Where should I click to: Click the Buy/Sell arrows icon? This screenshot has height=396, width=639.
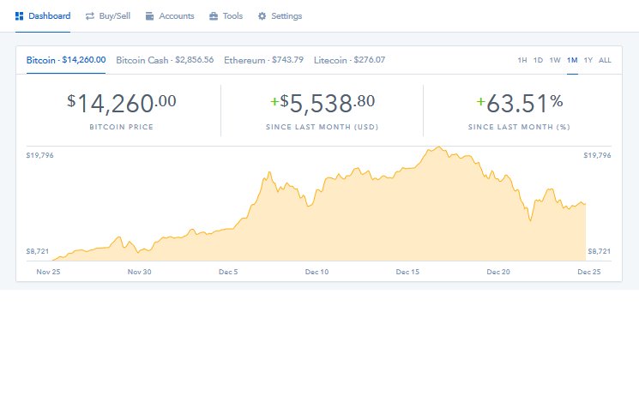(90, 16)
